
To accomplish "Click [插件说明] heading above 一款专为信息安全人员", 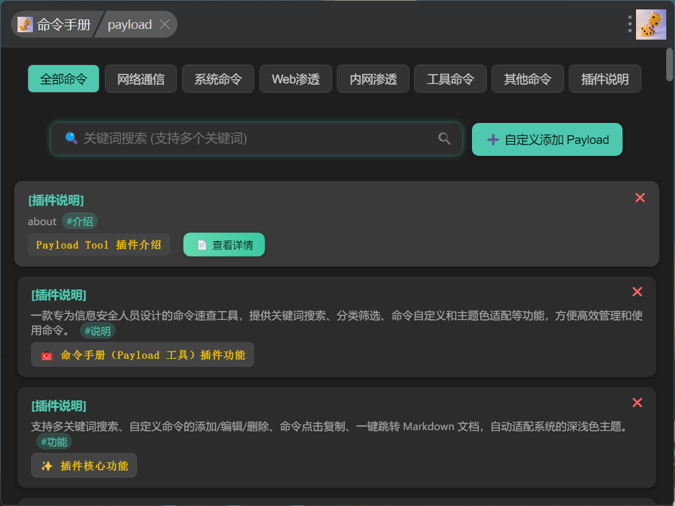I will tap(59, 295).
